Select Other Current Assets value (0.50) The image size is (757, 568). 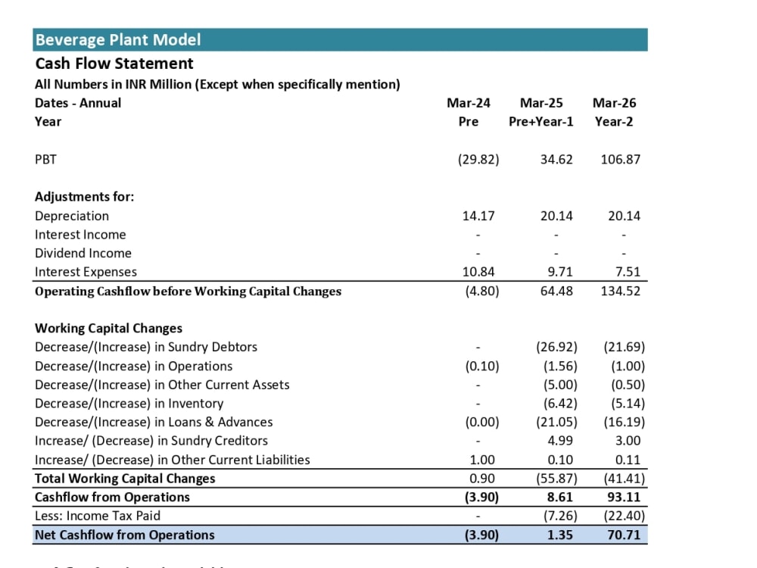[628, 385]
